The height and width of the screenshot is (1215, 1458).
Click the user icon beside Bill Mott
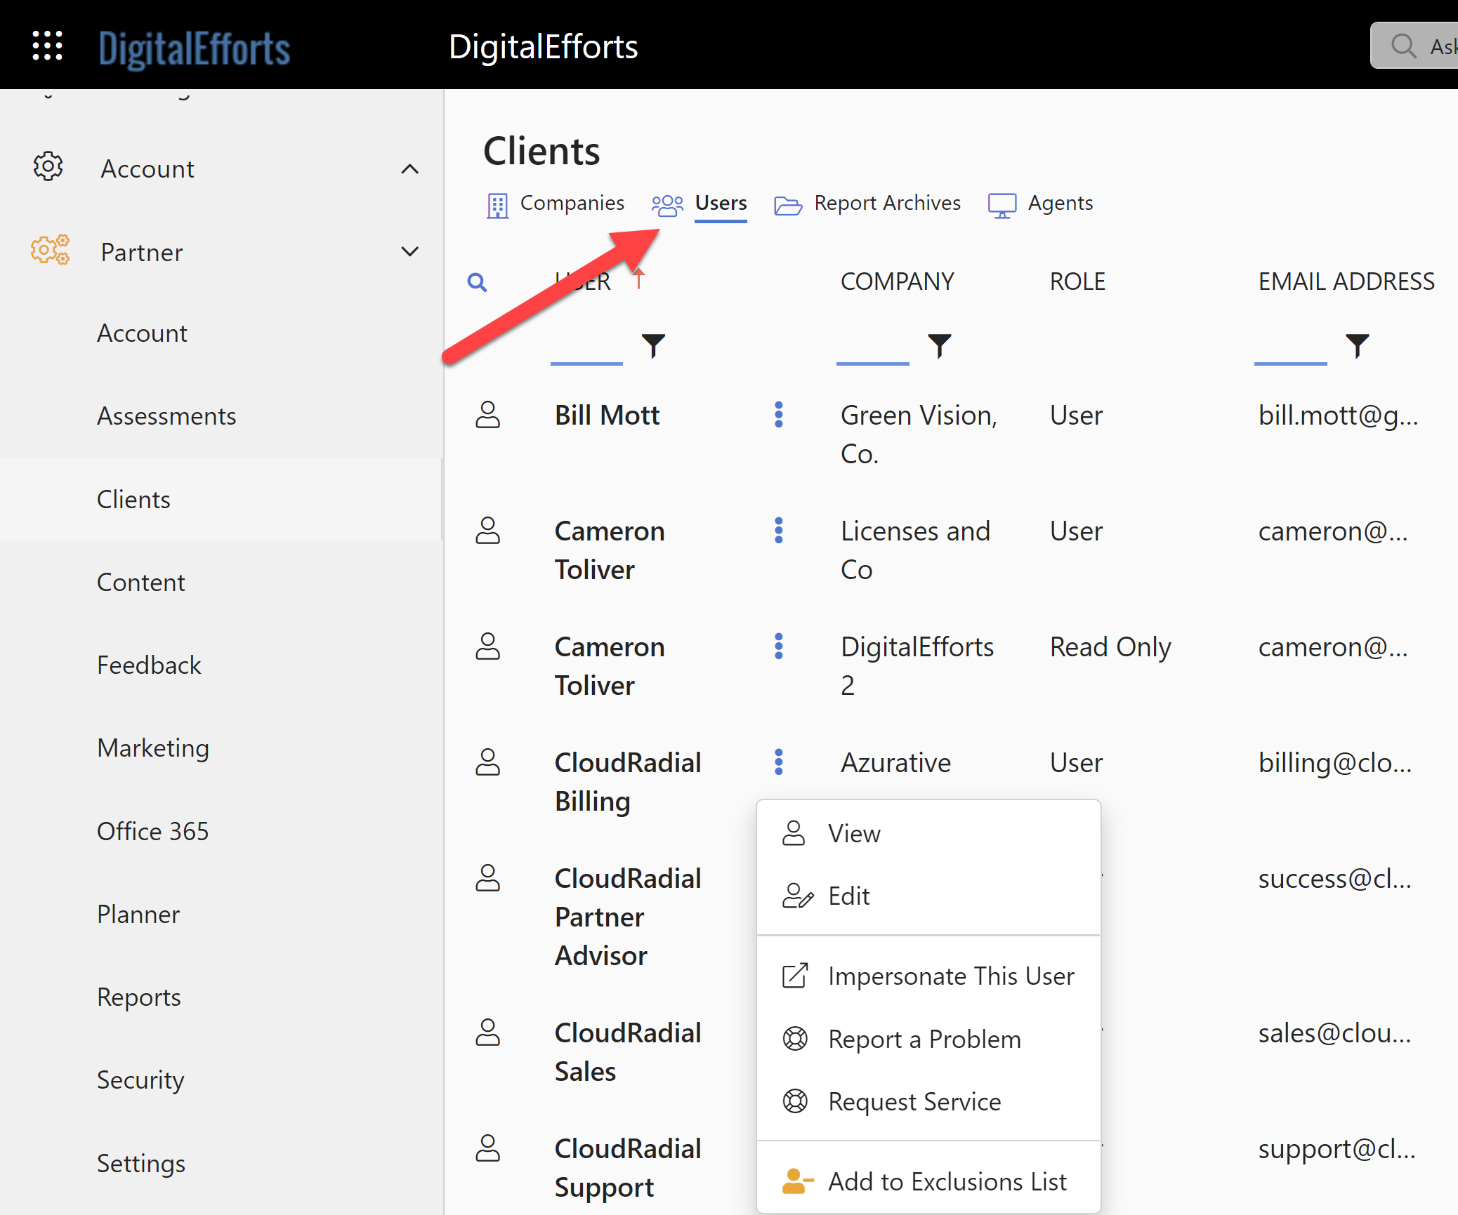(487, 415)
